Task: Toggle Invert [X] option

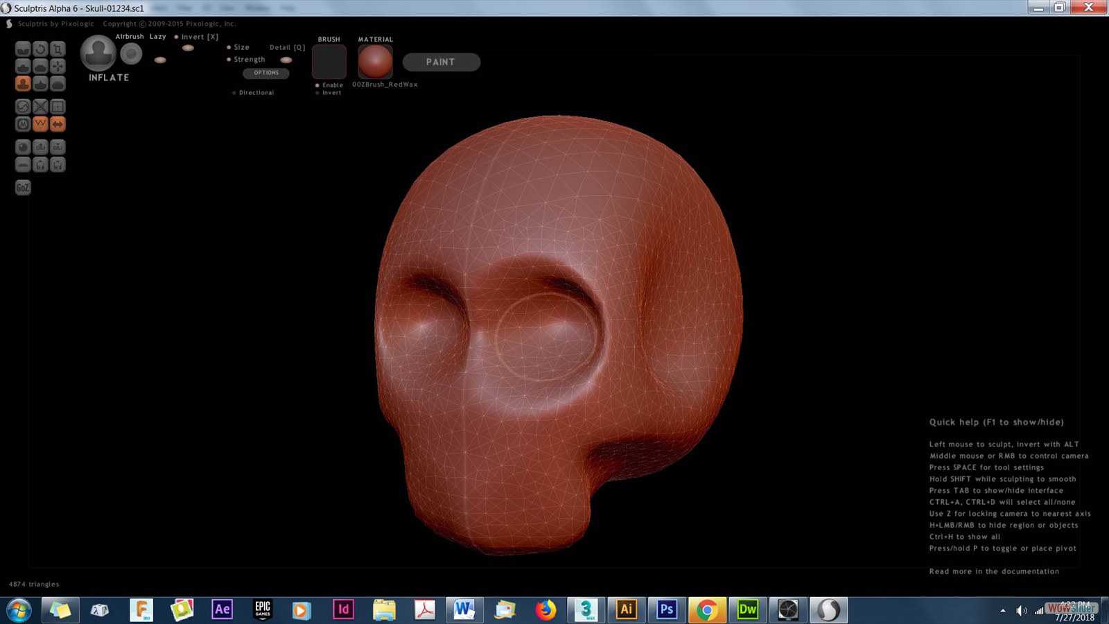Action: click(x=196, y=37)
